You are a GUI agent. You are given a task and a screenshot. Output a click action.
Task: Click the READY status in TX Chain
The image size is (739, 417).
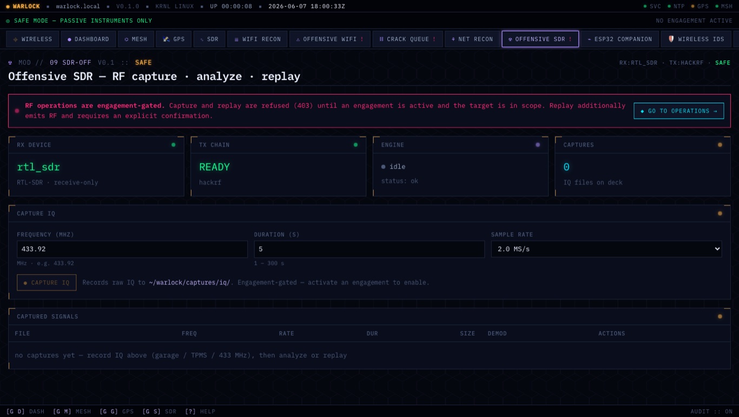click(214, 167)
